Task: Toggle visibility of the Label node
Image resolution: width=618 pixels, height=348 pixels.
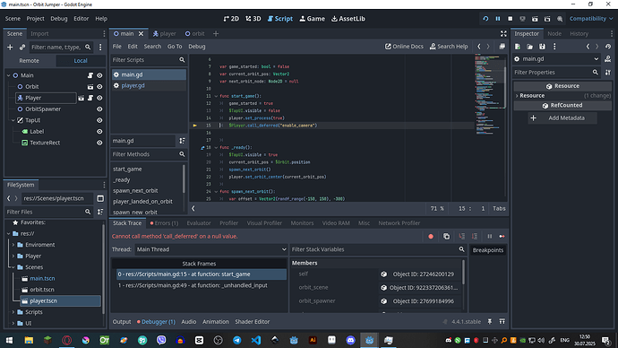Action: [99, 131]
